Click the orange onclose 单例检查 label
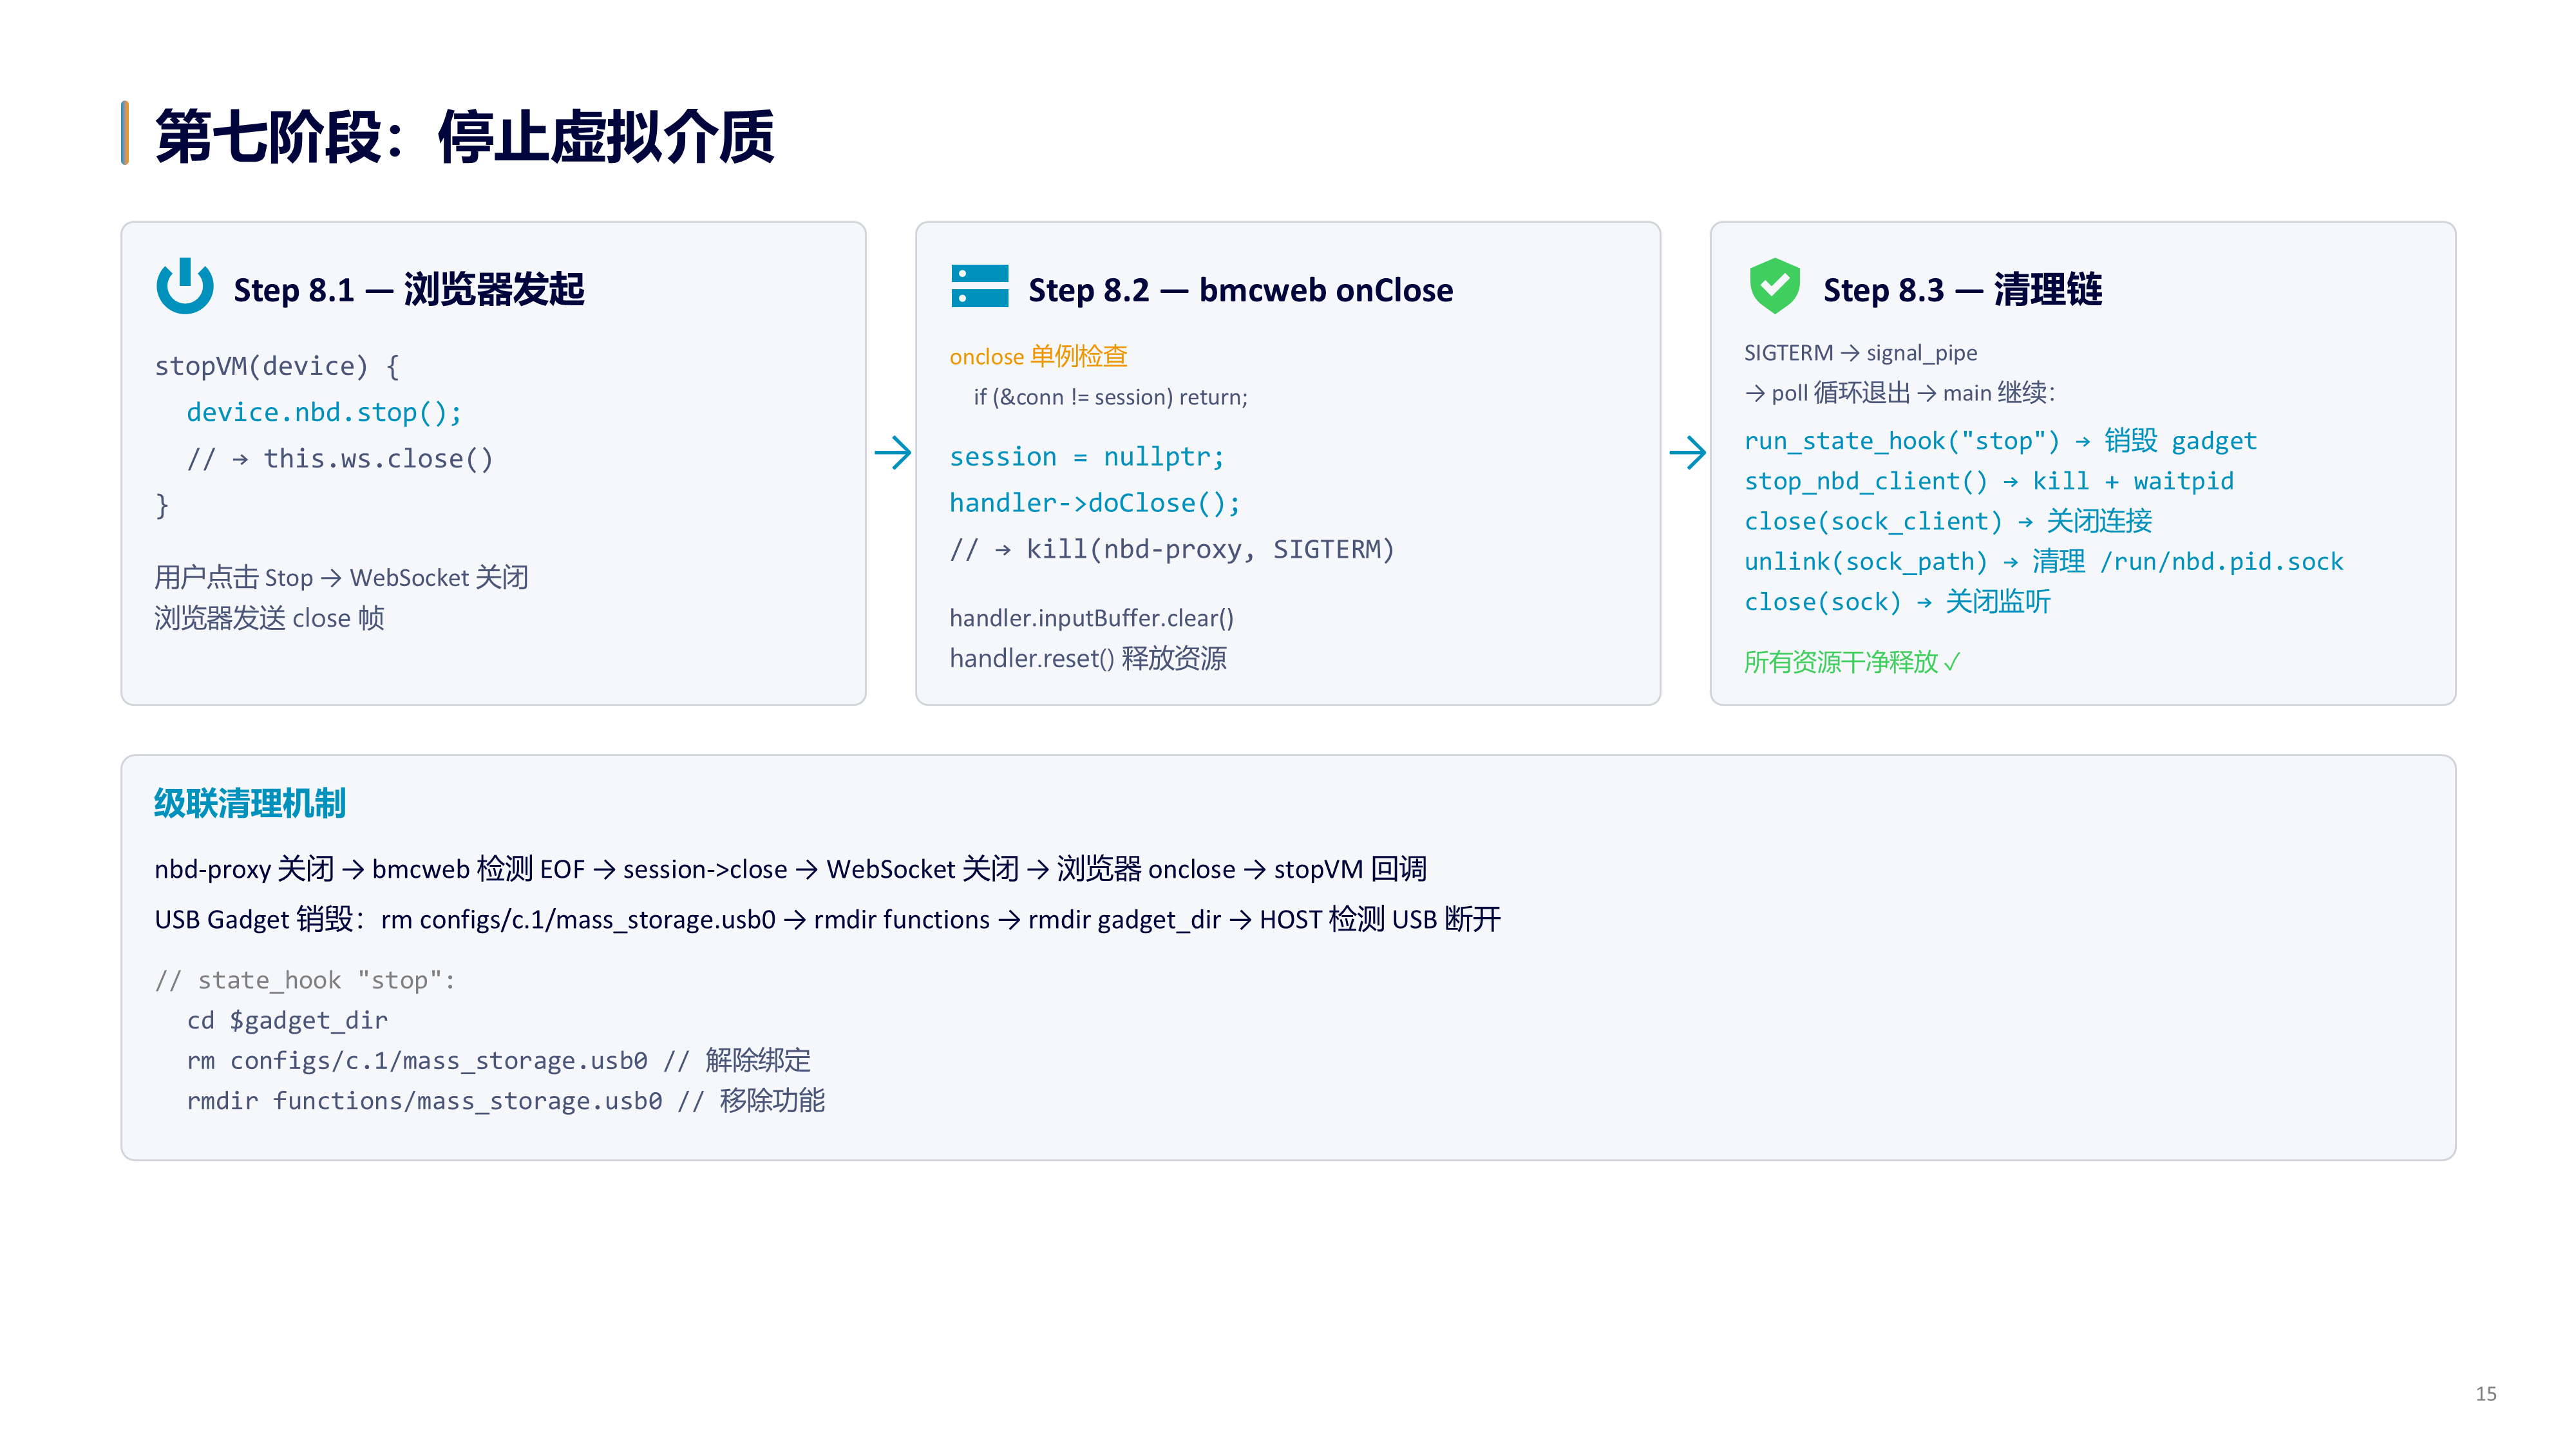The width and height of the screenshot is (2576, 1449). click(1038, 356)
